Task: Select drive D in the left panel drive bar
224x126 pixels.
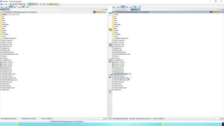Action: pos(7,7)
